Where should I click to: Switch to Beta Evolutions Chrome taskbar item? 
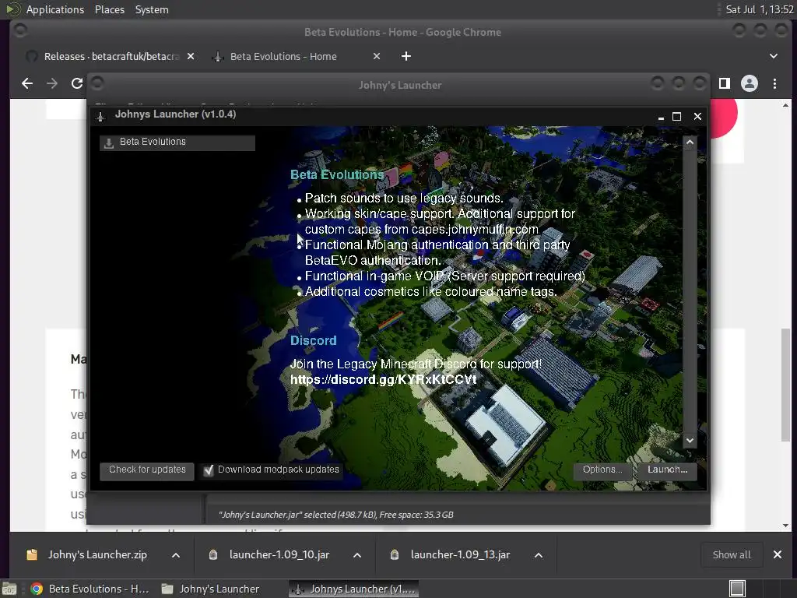pos(90,589)
